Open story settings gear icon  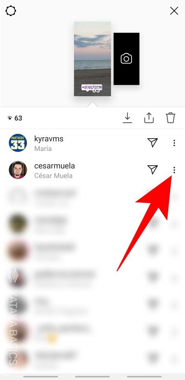click(x=11, y=11)
